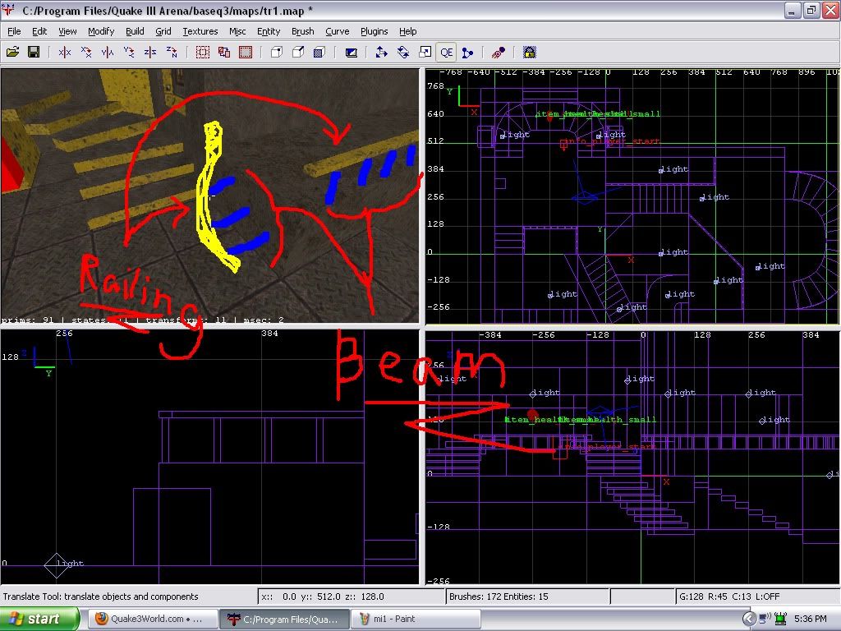Click the CSG Subtract cube icon
841x631 pixels.
277,52
